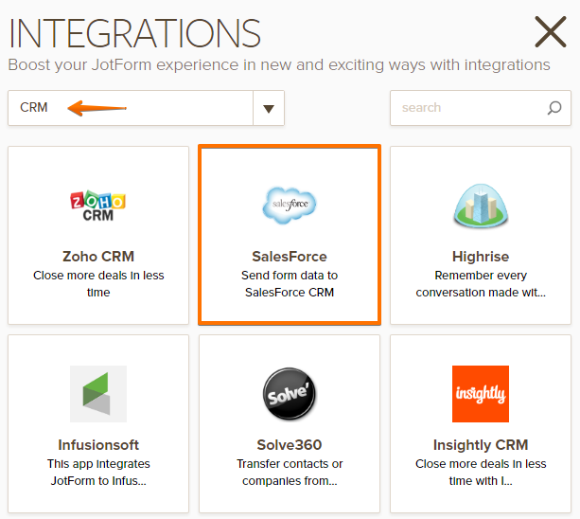Screen dimensions: 580x519
Task: Close the Integrations dialog with X
Action: (x=551, y=32)
